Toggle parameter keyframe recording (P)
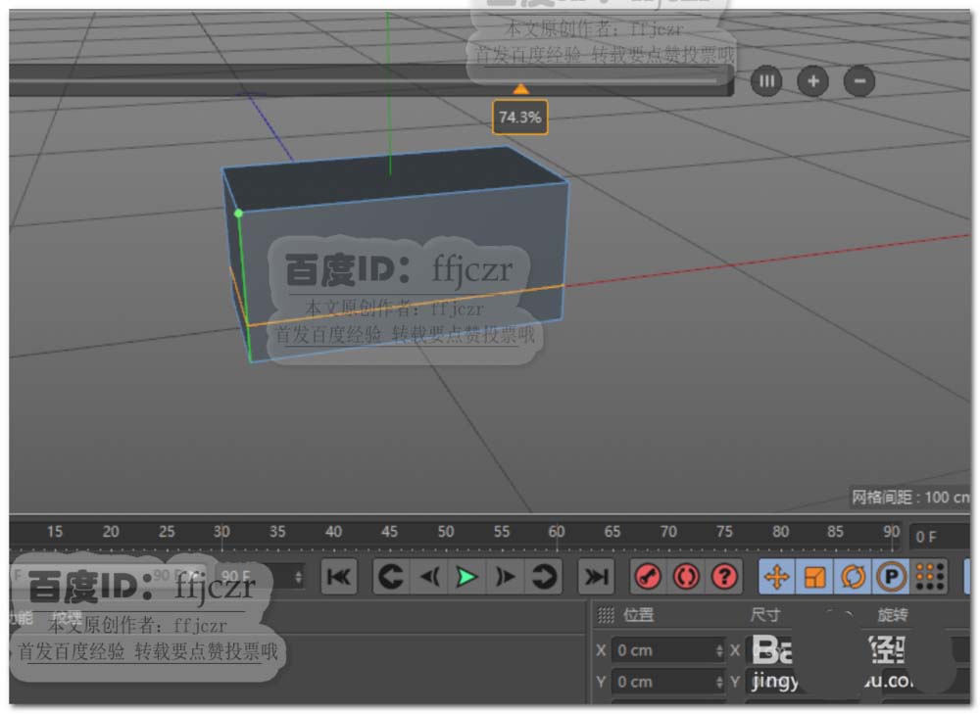 tap(891, 576)
